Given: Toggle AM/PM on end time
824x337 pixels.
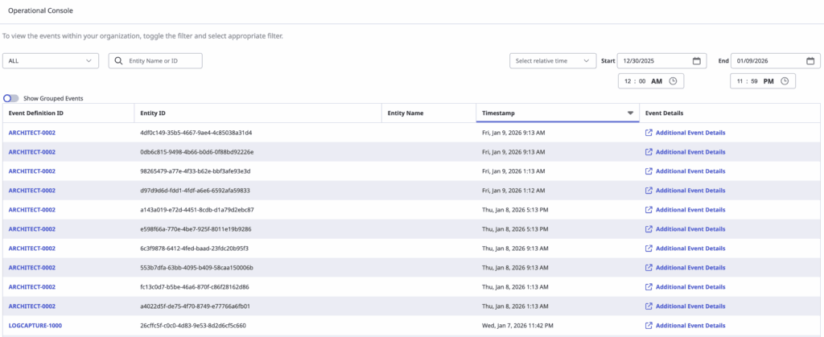Looking at the screenshot, I should click(768, 80).
